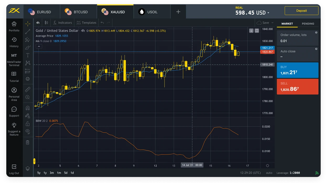Toggle the magnet snap mode
This screenshot has width=327, height=183.
28,108
